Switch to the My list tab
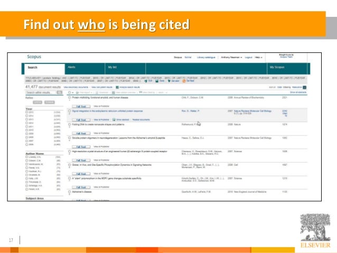337x253 pixels. tap(125, 69)
